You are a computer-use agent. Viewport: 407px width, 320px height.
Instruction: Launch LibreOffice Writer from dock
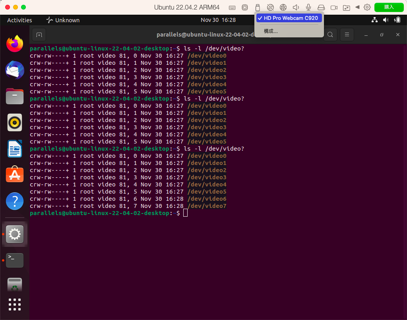point(15,149)
